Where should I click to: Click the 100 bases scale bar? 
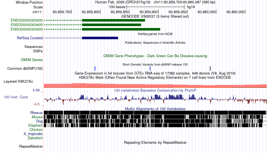155,7
